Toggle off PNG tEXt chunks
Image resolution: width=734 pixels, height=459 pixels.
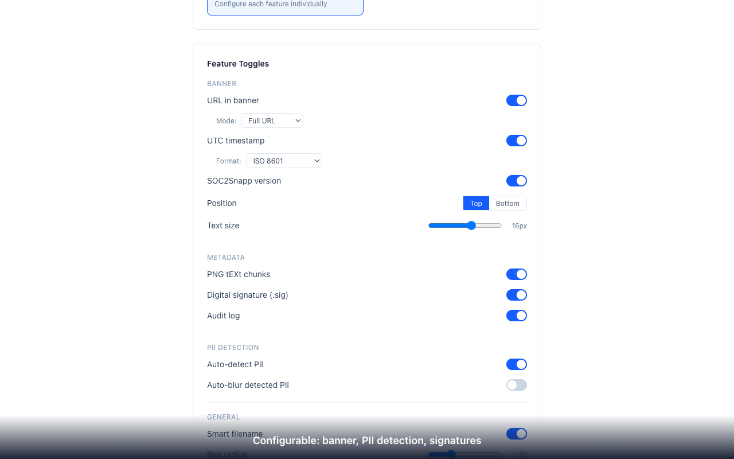516,274
